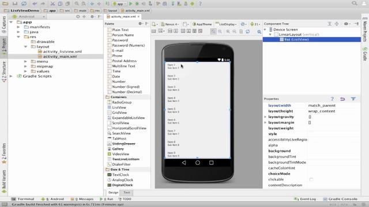Viewport: 369px width, 207px height.
Task: Click the Open folder toolbar icon
Action: 5,3
